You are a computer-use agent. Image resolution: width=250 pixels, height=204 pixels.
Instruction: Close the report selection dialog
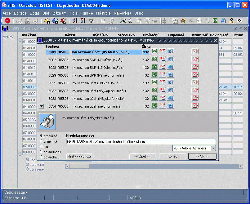tap(216, 40)
